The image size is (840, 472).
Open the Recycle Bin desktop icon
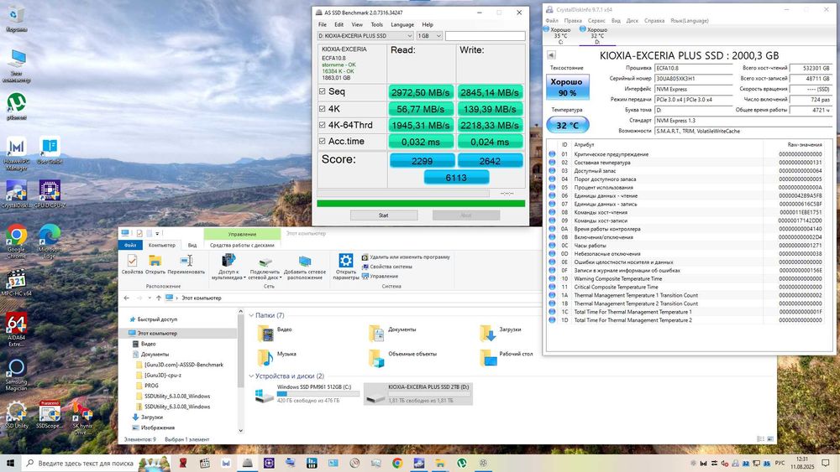[x=17, y=19]
